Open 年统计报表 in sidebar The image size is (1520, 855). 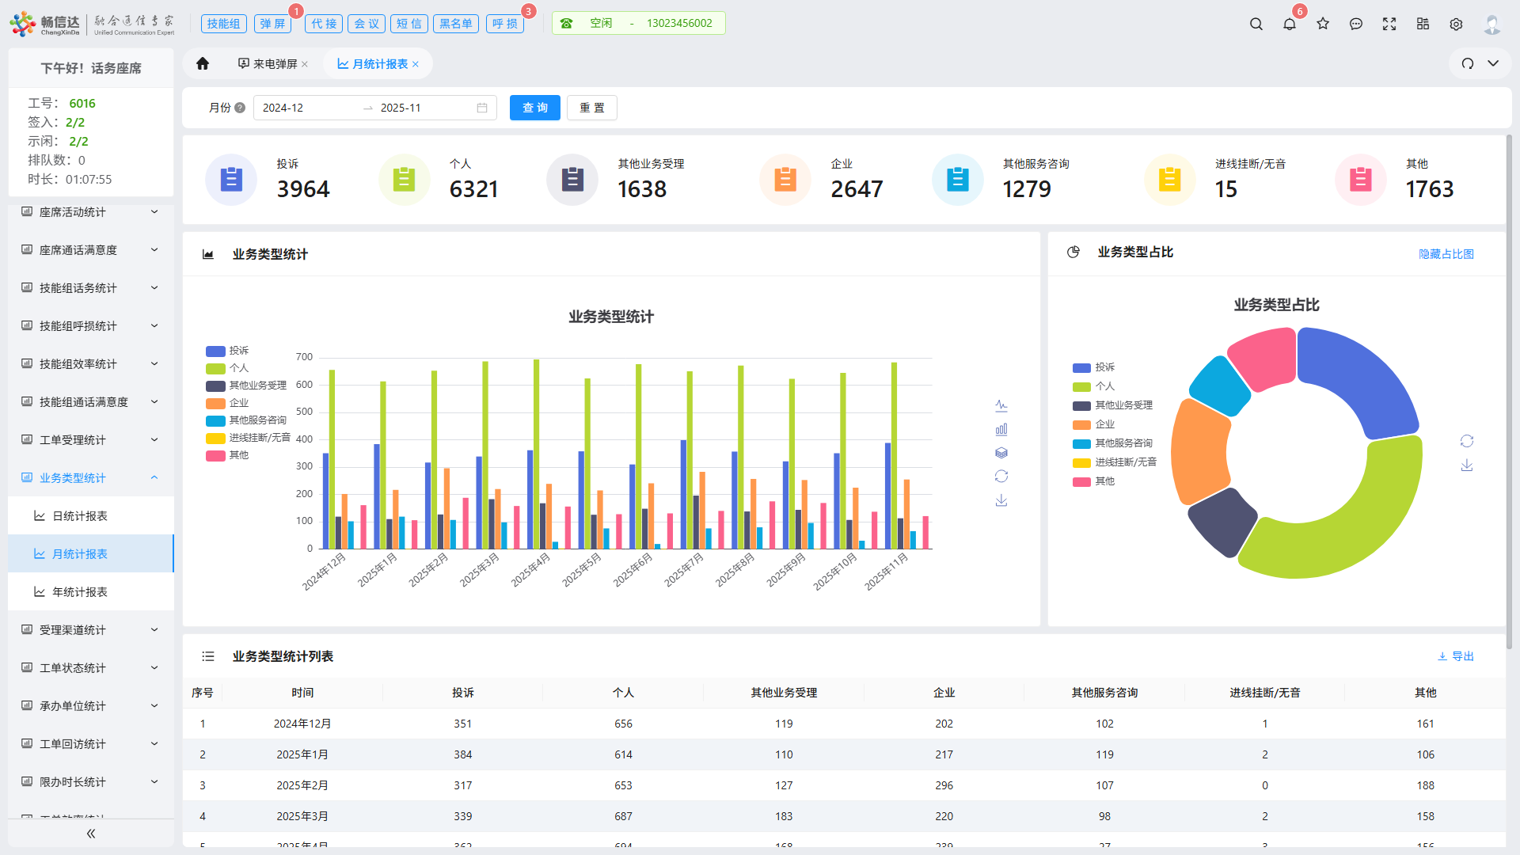coord(79,592)
